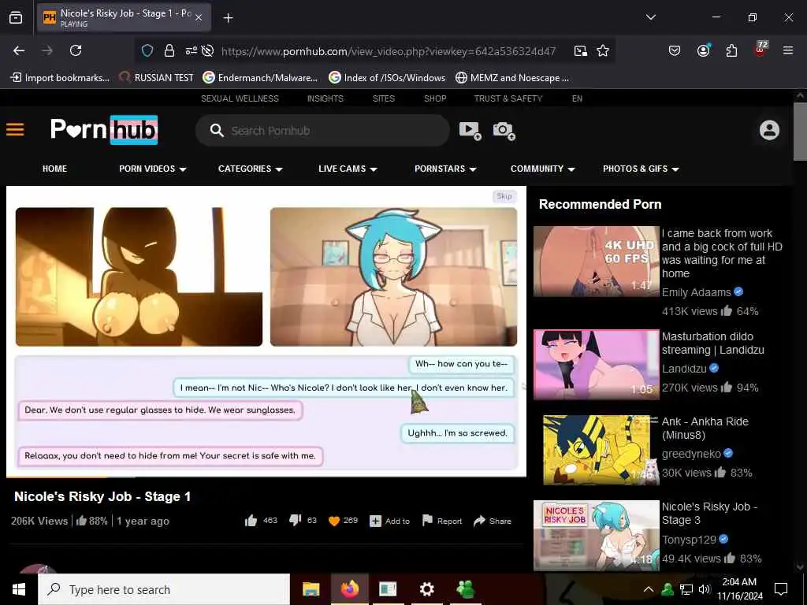Reload the current page
807x605 pixels.
tap(76, 50)
